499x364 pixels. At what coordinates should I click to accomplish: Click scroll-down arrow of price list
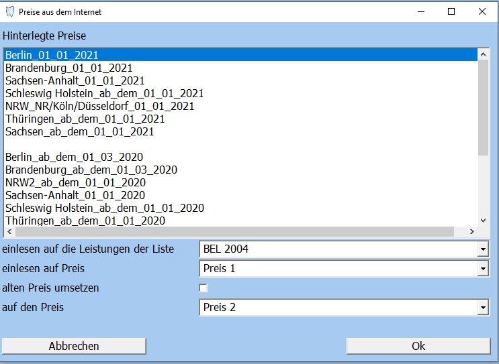click(482, 220)
